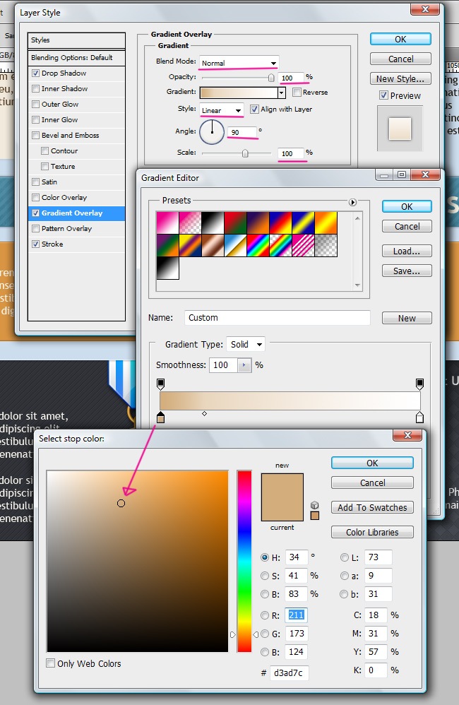Click the gradient midpoint diamond marker
The image size is (459, 705).
point(205,413)
